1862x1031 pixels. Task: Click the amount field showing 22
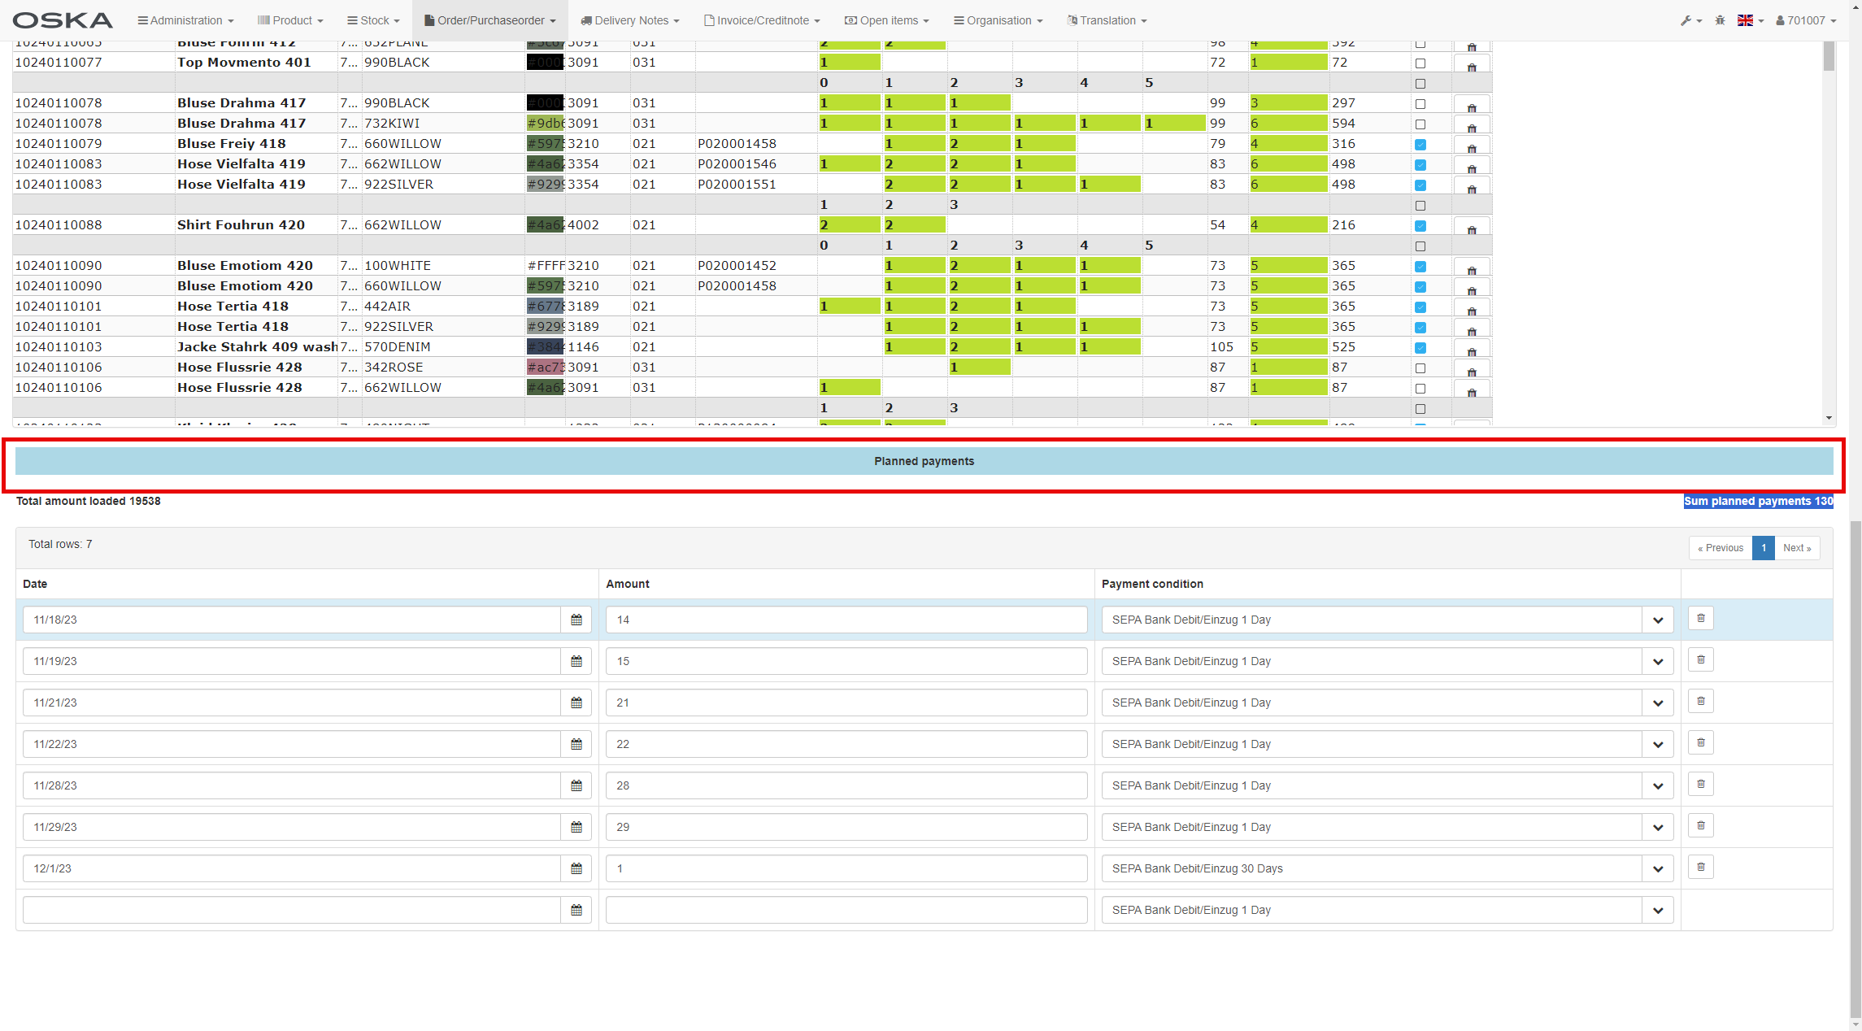pos(846,744)
